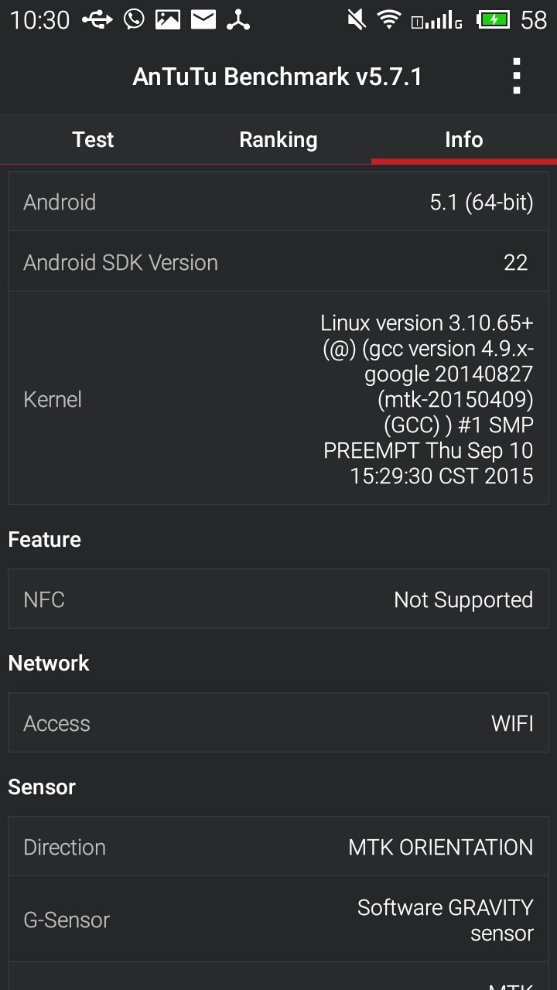Switch to the Test tab
The width and height of the screenshot is (557, 990).
click(93, 139)
